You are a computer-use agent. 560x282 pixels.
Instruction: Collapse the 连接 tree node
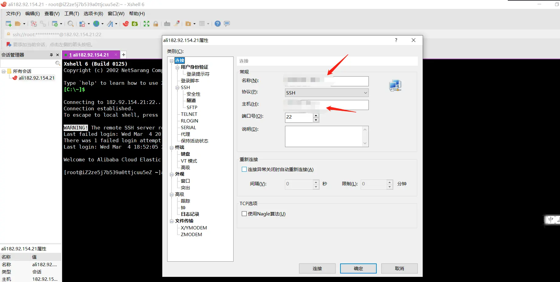(x=171, y=60)
